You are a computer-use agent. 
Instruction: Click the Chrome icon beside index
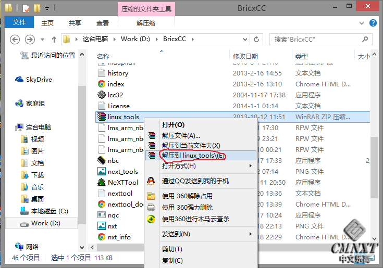pyautogui.click(x=102, y=84)
